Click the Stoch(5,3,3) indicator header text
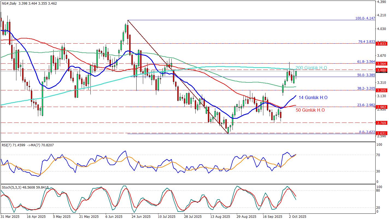The width and height of the screenshot is (389, 220). pos(25,188)
